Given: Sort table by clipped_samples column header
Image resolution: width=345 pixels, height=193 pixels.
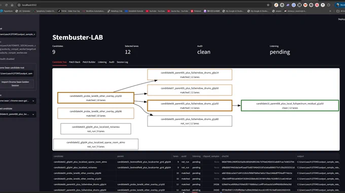Looking at the screenshot, I should click(211, 156).
